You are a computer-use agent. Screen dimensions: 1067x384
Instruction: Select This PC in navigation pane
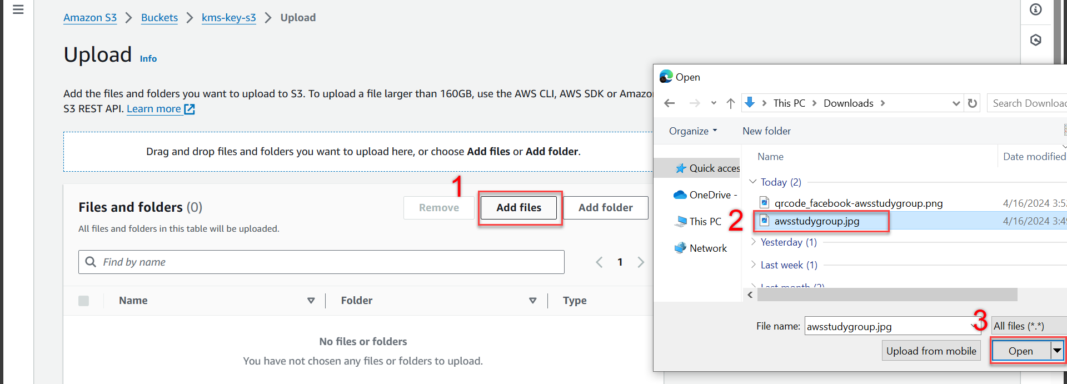[x=698, y=222]
